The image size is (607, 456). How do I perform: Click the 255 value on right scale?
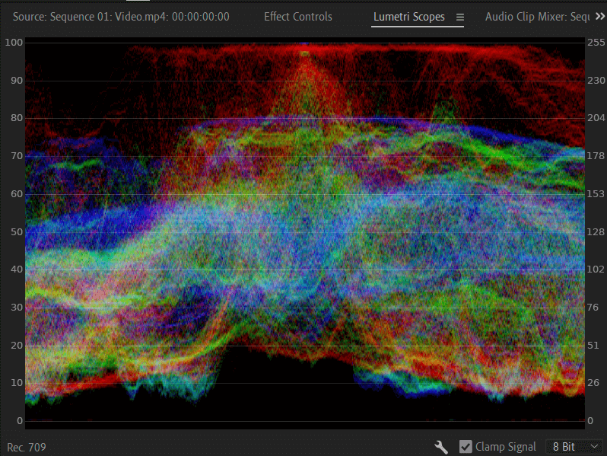pyautogui.click(x=596, y=42)
